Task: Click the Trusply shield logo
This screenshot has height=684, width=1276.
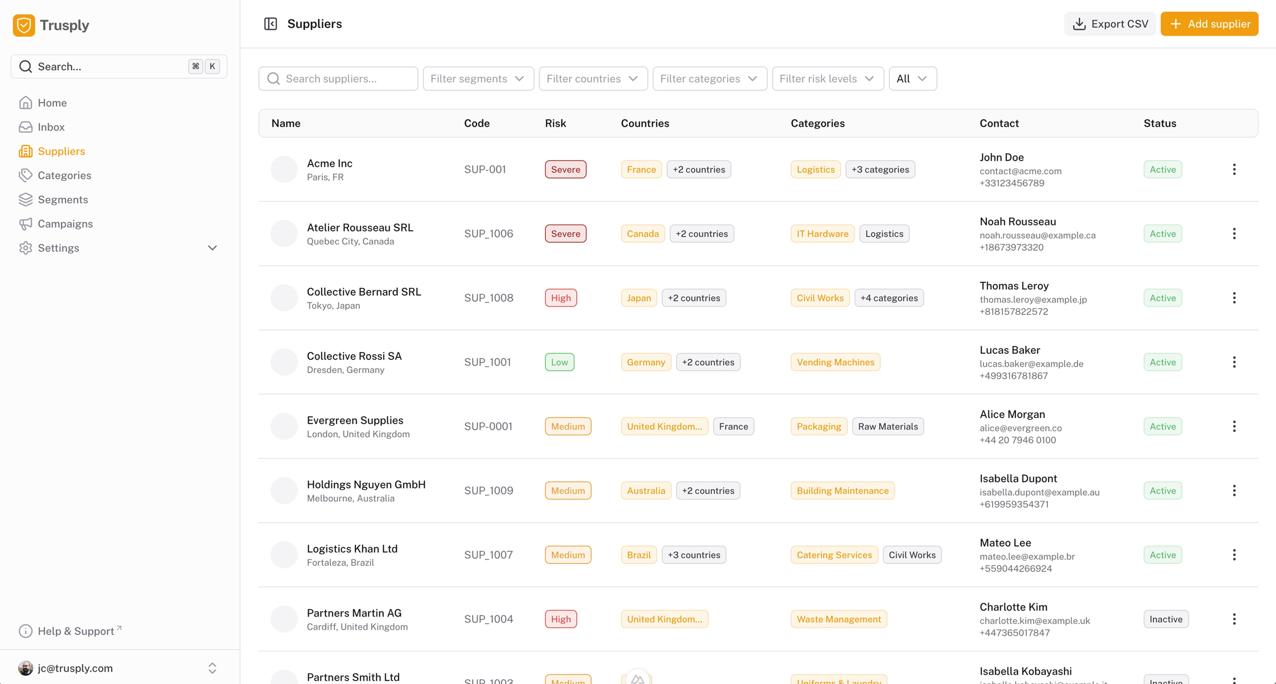Action: [x=24, y=25]
